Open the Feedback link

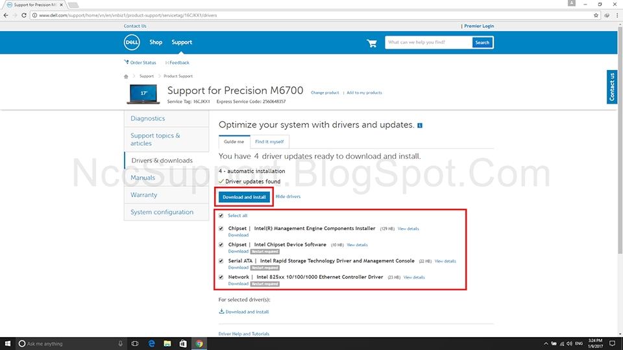(x=179, y=63)
